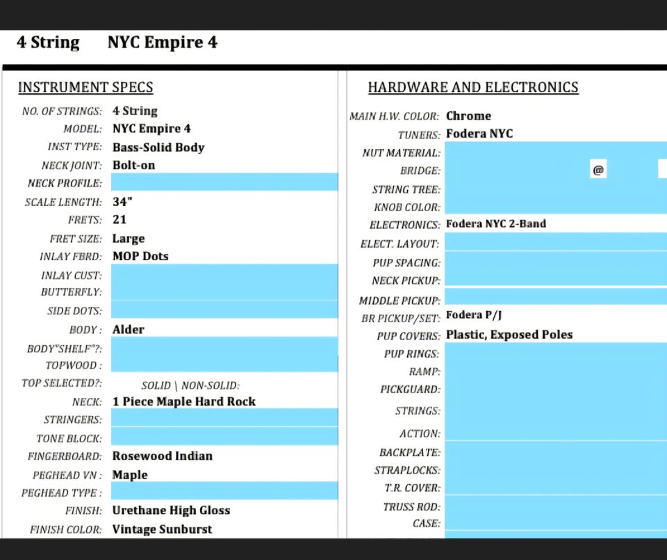Click the INSTRUMENT SPECS heading
The height and width of the screenshot is (560, 667).
85,87
